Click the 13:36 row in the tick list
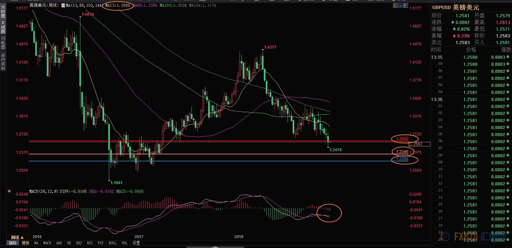This screenshot has width=512, height=248. point(471,99)
